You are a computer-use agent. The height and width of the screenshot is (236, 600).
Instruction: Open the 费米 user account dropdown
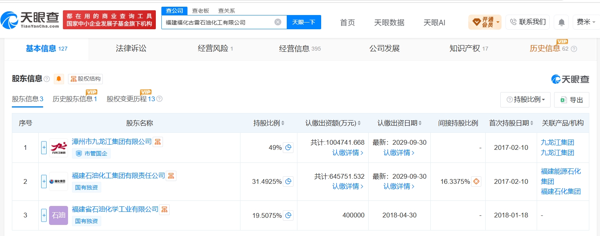coord(586,22)
